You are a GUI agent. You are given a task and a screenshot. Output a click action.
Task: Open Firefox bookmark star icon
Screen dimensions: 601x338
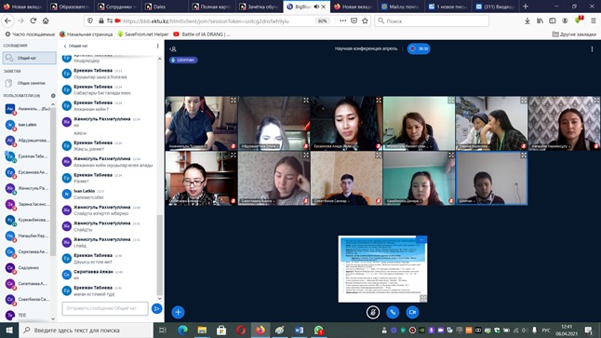(x=365, y=20)
